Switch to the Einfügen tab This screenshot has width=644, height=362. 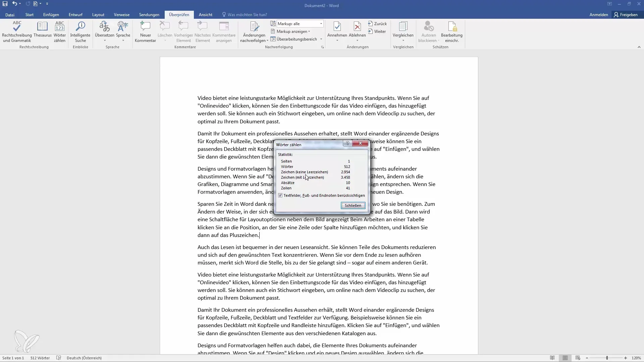click(51, 15)
